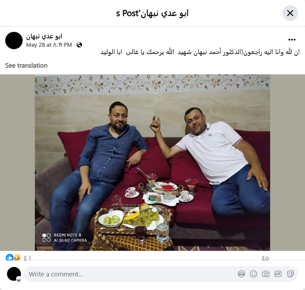
Task: Open the May 28 post timestamp
Action: coord(49,45)
